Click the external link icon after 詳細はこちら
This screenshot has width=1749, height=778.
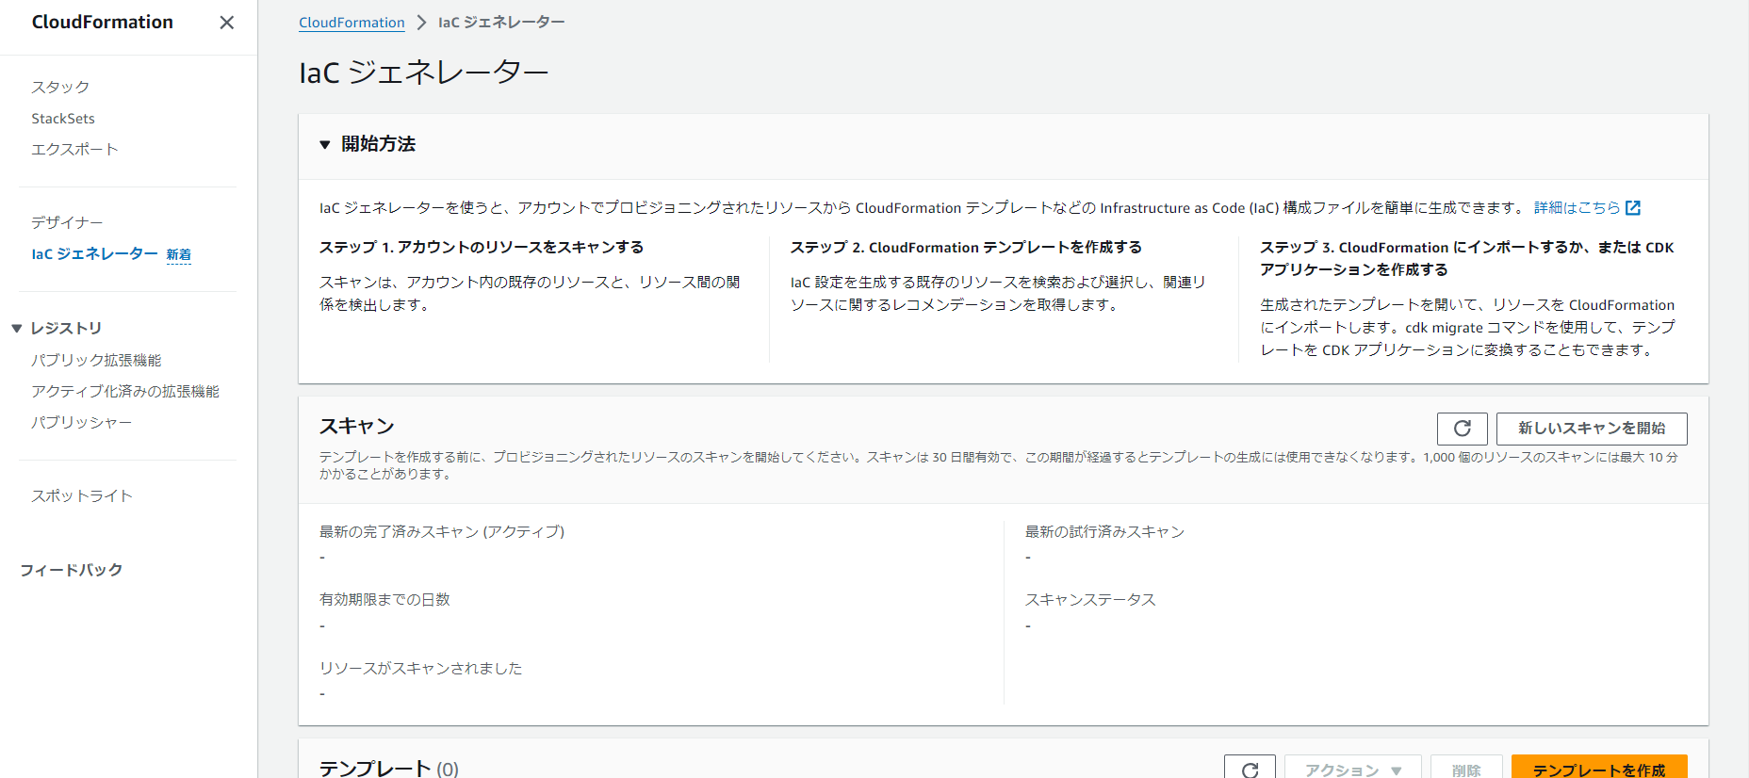pyautogui.click(x=1633, y=208)
